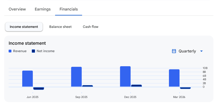Screen dimensions: 219x109
Task: Click the calendar icon beside Quarterly
Action: (174, 51)
